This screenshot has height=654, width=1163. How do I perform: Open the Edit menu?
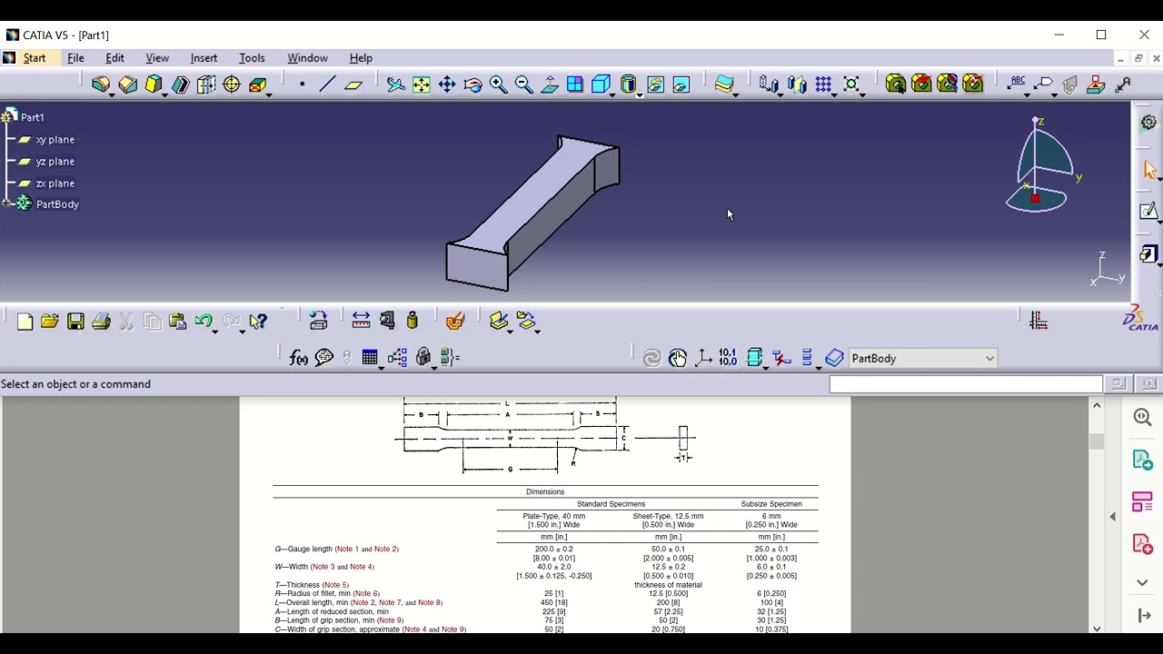(114, 58)
